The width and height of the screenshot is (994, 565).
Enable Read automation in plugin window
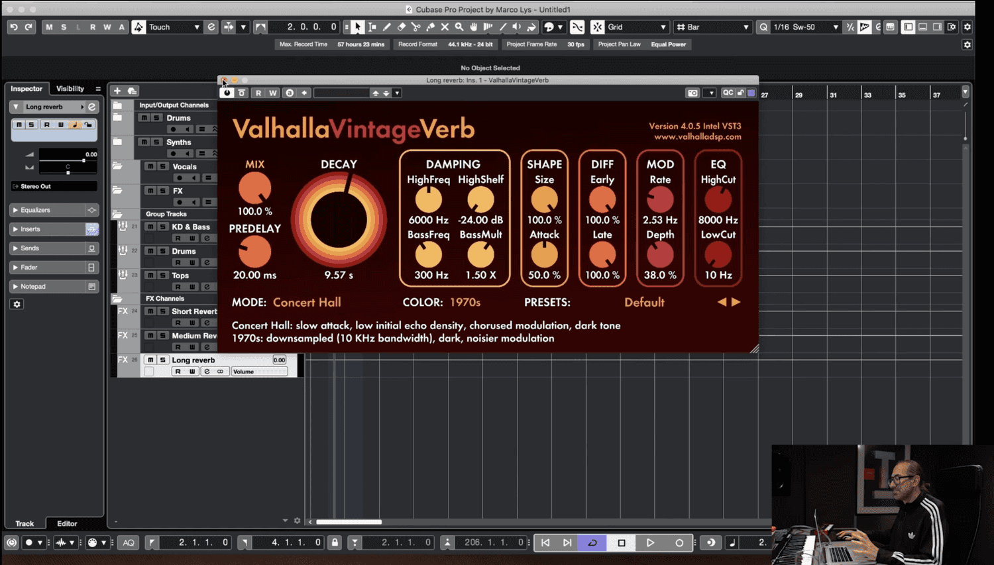(x=258, y=93)
